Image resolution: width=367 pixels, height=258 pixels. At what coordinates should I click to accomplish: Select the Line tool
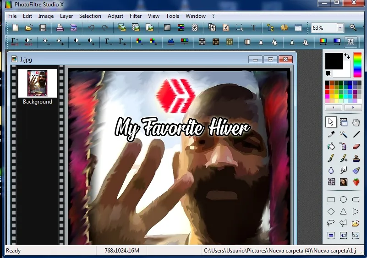356,134
